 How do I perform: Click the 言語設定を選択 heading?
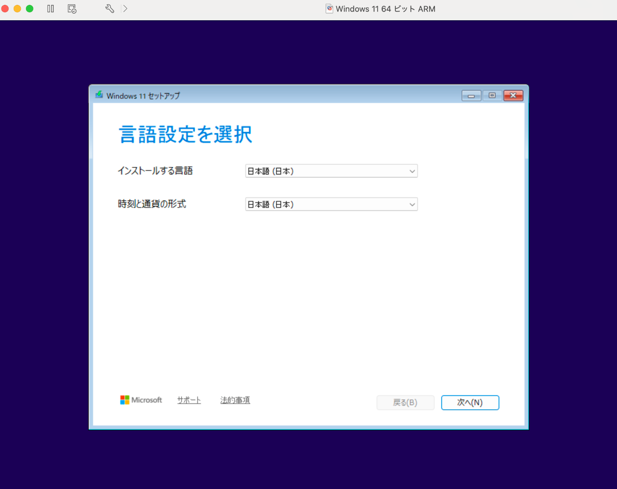(186, 134)
